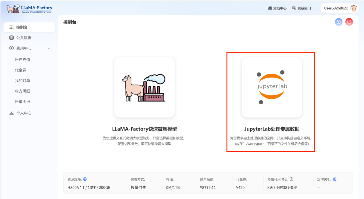Click the 文档中心 documentation link
Image resolution: width=364 pixels, height=199 pixels.
pos(277,8)
